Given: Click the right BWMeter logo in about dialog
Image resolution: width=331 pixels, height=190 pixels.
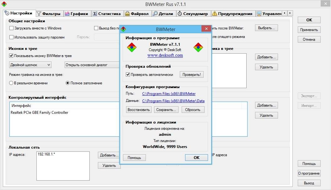Looking at the screenshot, I should 198,47.
